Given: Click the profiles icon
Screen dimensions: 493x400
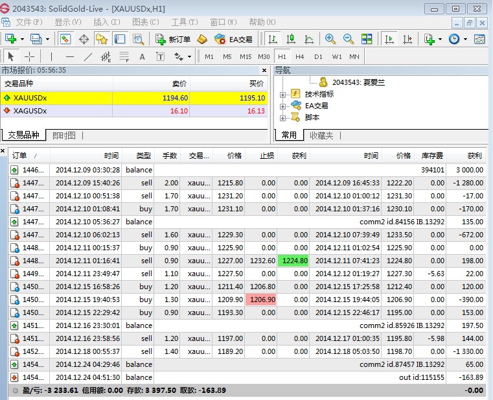Looking at the screenshot, I should pyautogui.click(x=36, y=39).
